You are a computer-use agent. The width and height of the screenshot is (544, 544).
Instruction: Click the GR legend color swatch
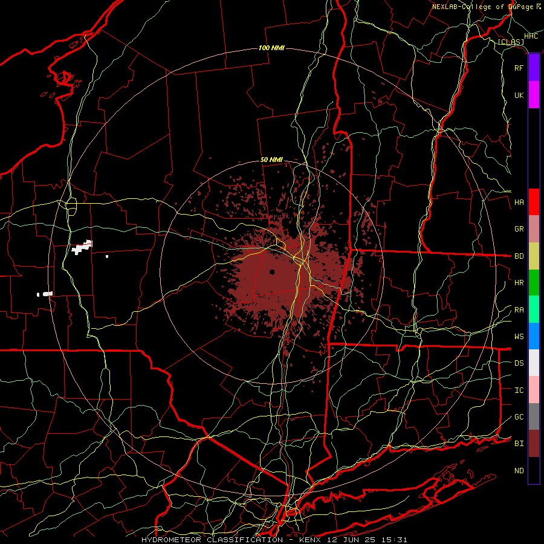(x=534, y=229)
